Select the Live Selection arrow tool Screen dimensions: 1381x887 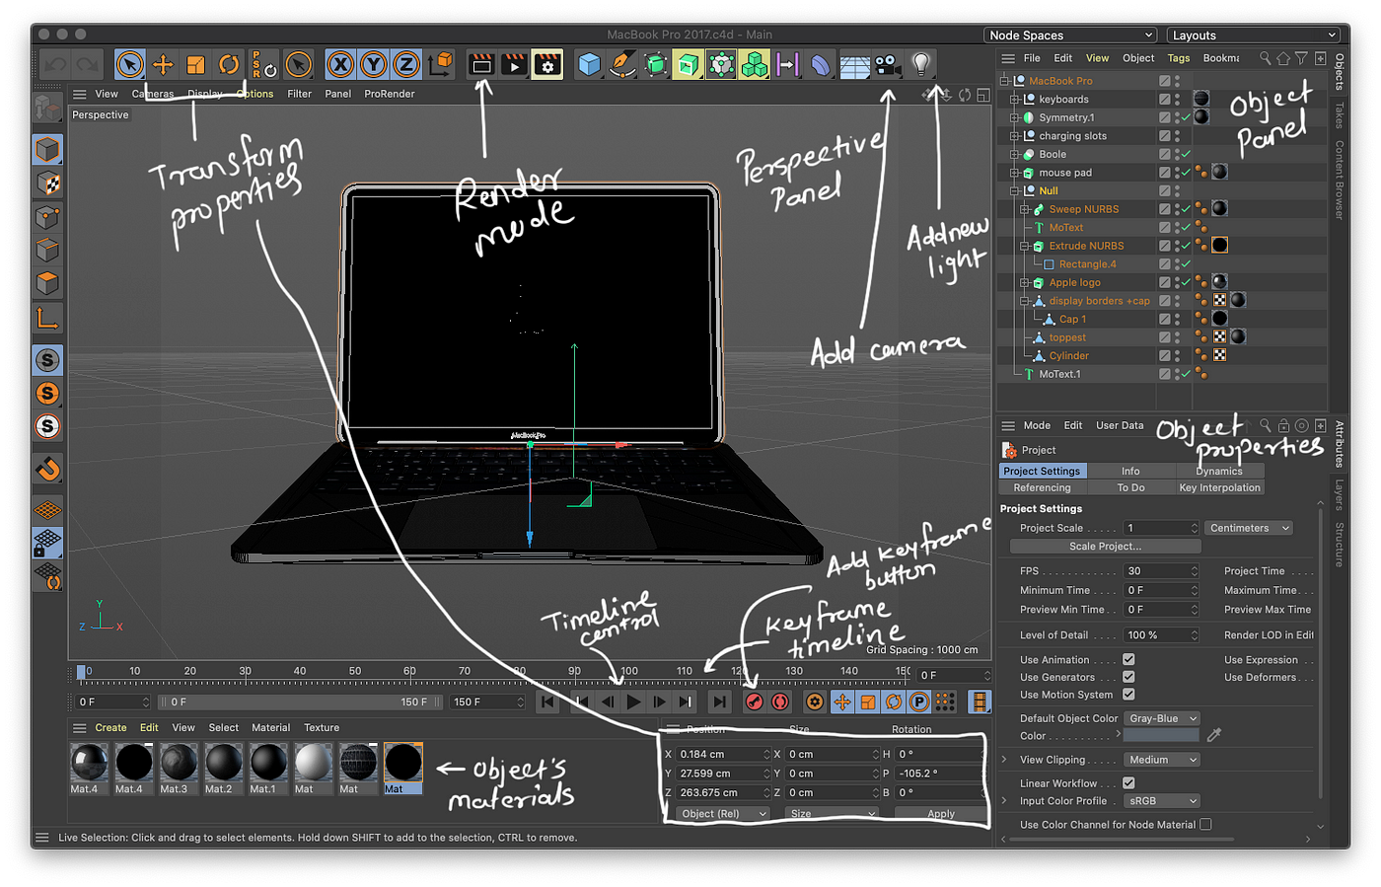click(x=129, y=65)
